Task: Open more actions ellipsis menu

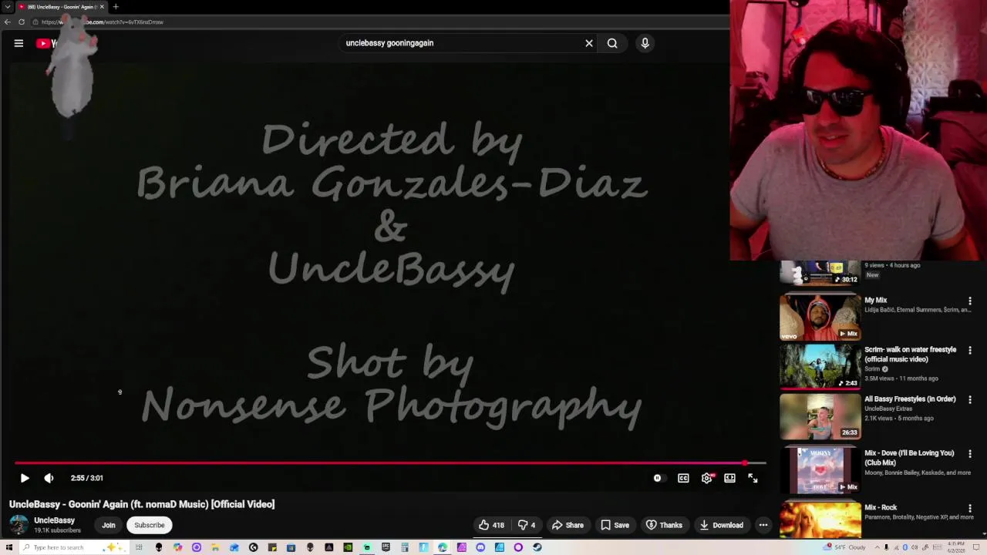Action: click(x=763, y=525)
